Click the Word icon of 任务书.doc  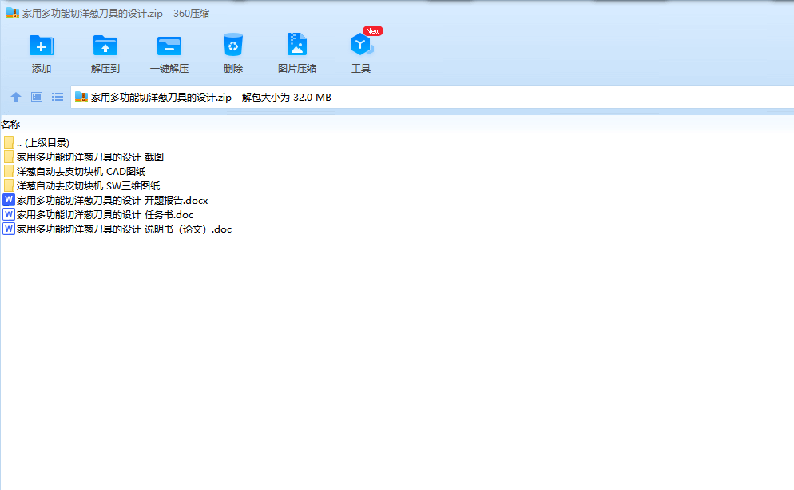pos(9,214)
